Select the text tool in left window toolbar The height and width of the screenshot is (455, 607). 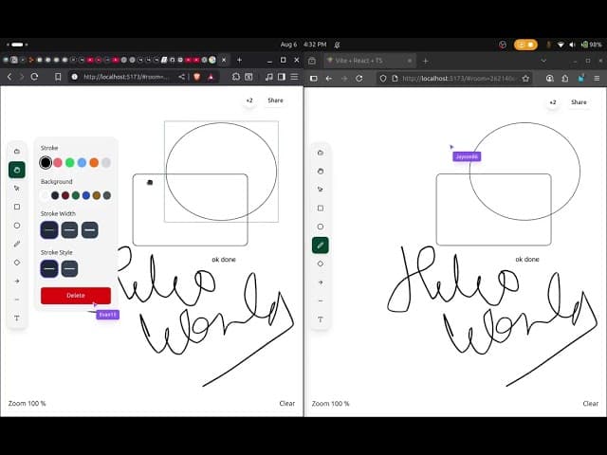click(x=17, y=318)
